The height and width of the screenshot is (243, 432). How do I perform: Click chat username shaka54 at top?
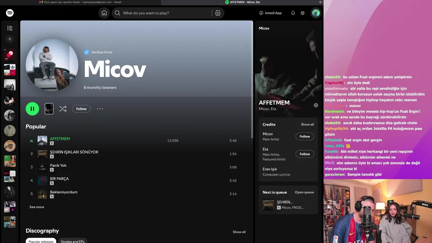332,77
